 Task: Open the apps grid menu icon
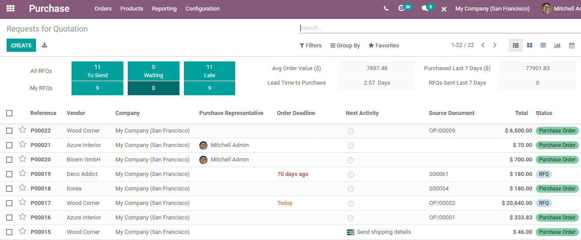click(11, 8)
